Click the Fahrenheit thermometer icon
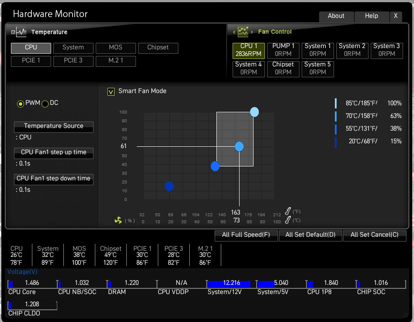 point(288,211)
